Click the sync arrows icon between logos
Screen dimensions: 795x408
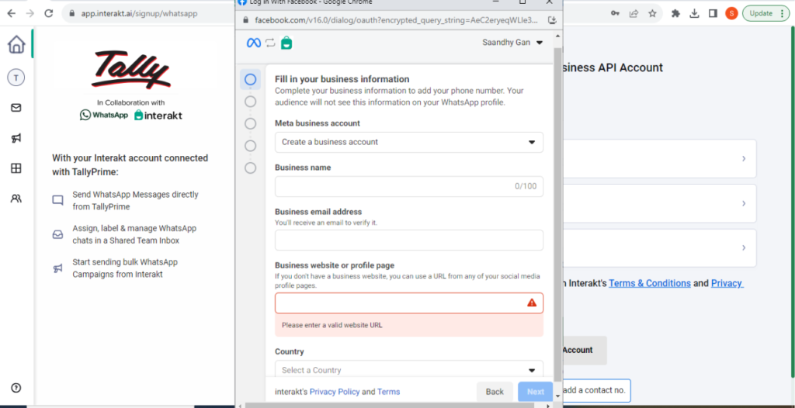coord(270,43)
